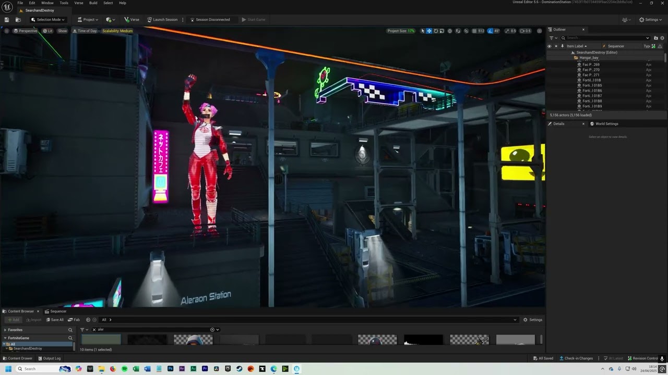Click the Start Game play button
This screenshot has height=375, width=668.
254,20
